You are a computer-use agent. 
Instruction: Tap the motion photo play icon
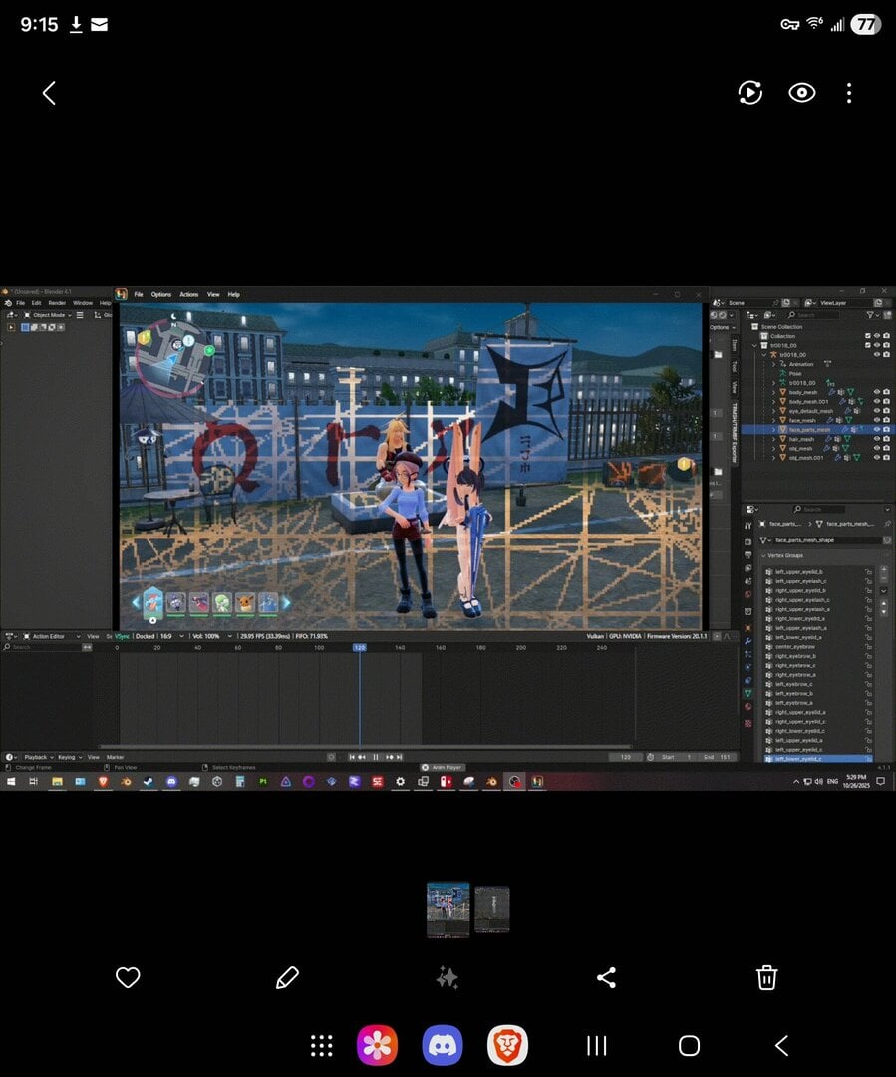[x=749, y=92]
